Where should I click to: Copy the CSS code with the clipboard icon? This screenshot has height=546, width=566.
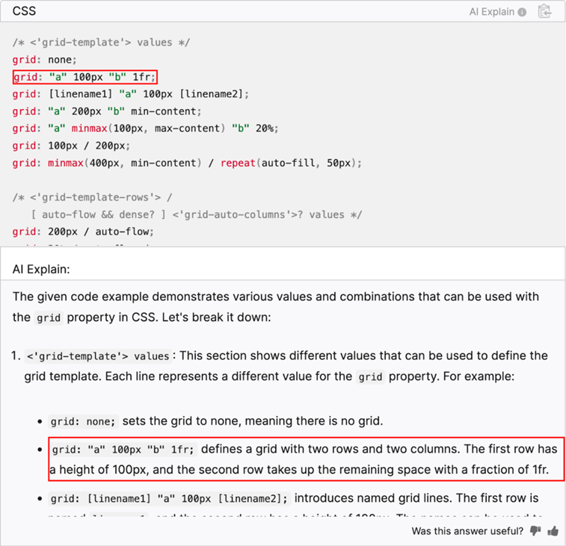544,11
